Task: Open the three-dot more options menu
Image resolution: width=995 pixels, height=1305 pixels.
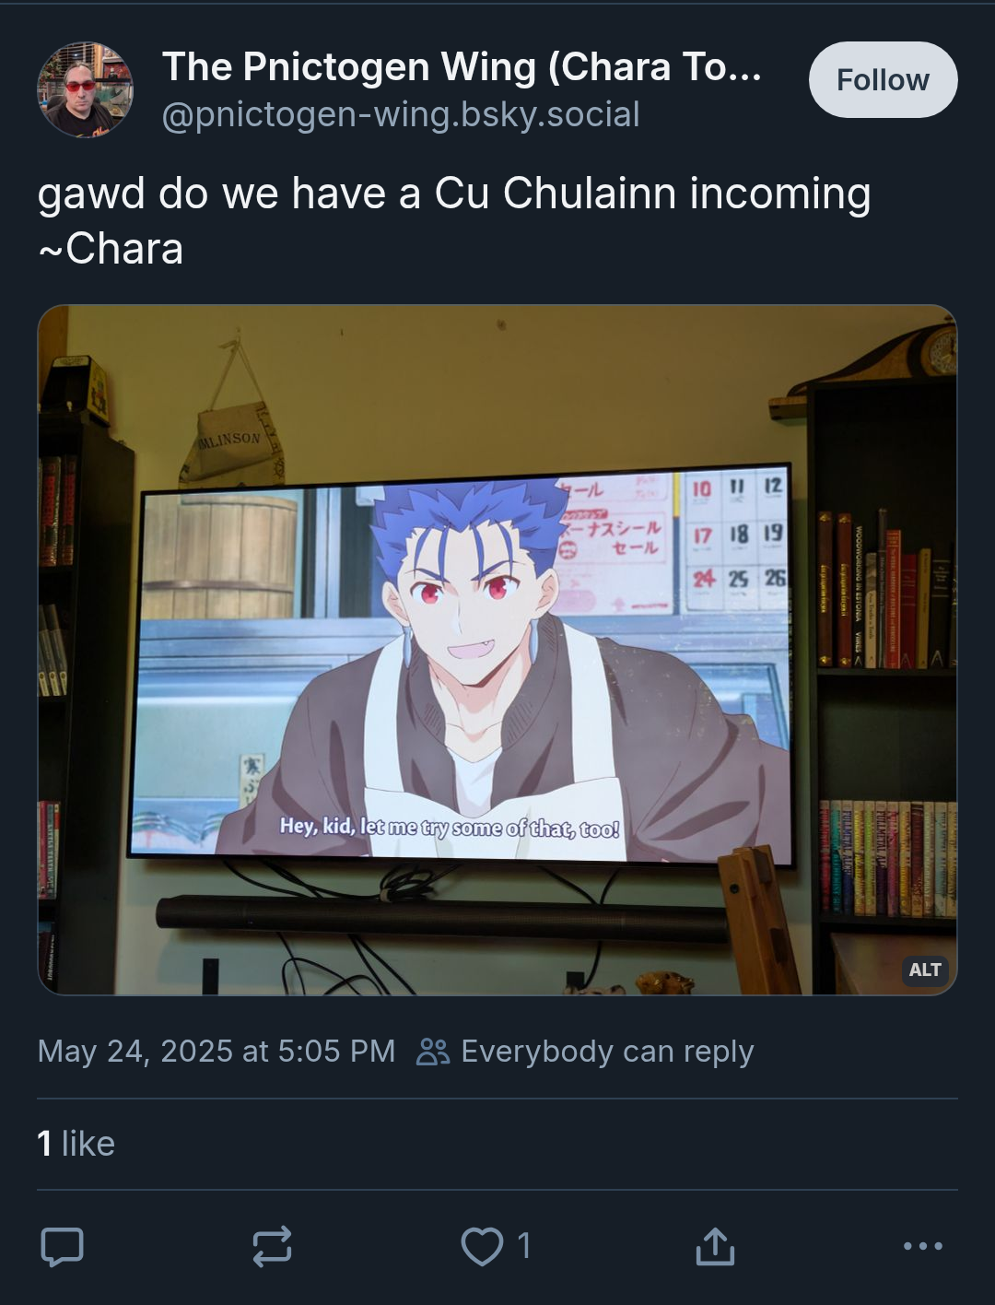Action: coord(922,1246)
